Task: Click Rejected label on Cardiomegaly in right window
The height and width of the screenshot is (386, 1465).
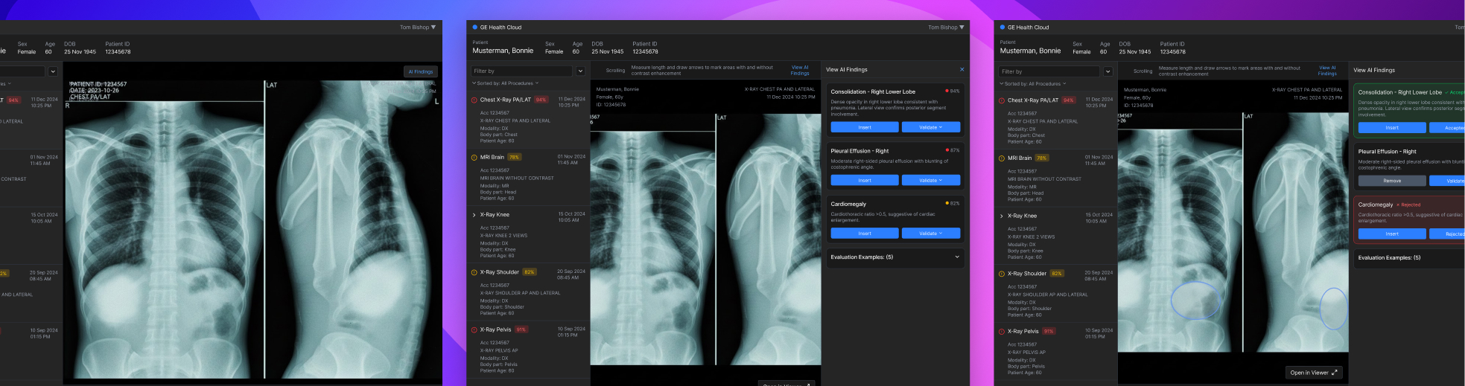Action: tap(1408, 205)
